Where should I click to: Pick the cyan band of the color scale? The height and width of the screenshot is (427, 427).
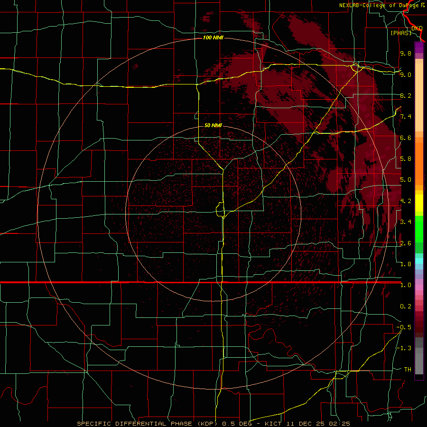pos(419,260)
